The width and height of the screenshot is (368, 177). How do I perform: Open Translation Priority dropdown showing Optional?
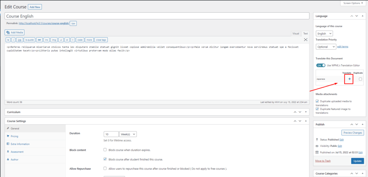click(x=326, y=47)
